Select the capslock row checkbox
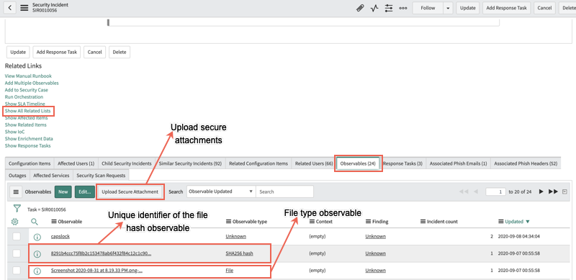The height and width of the screenshot is (280, 576). tap(17, 237)
